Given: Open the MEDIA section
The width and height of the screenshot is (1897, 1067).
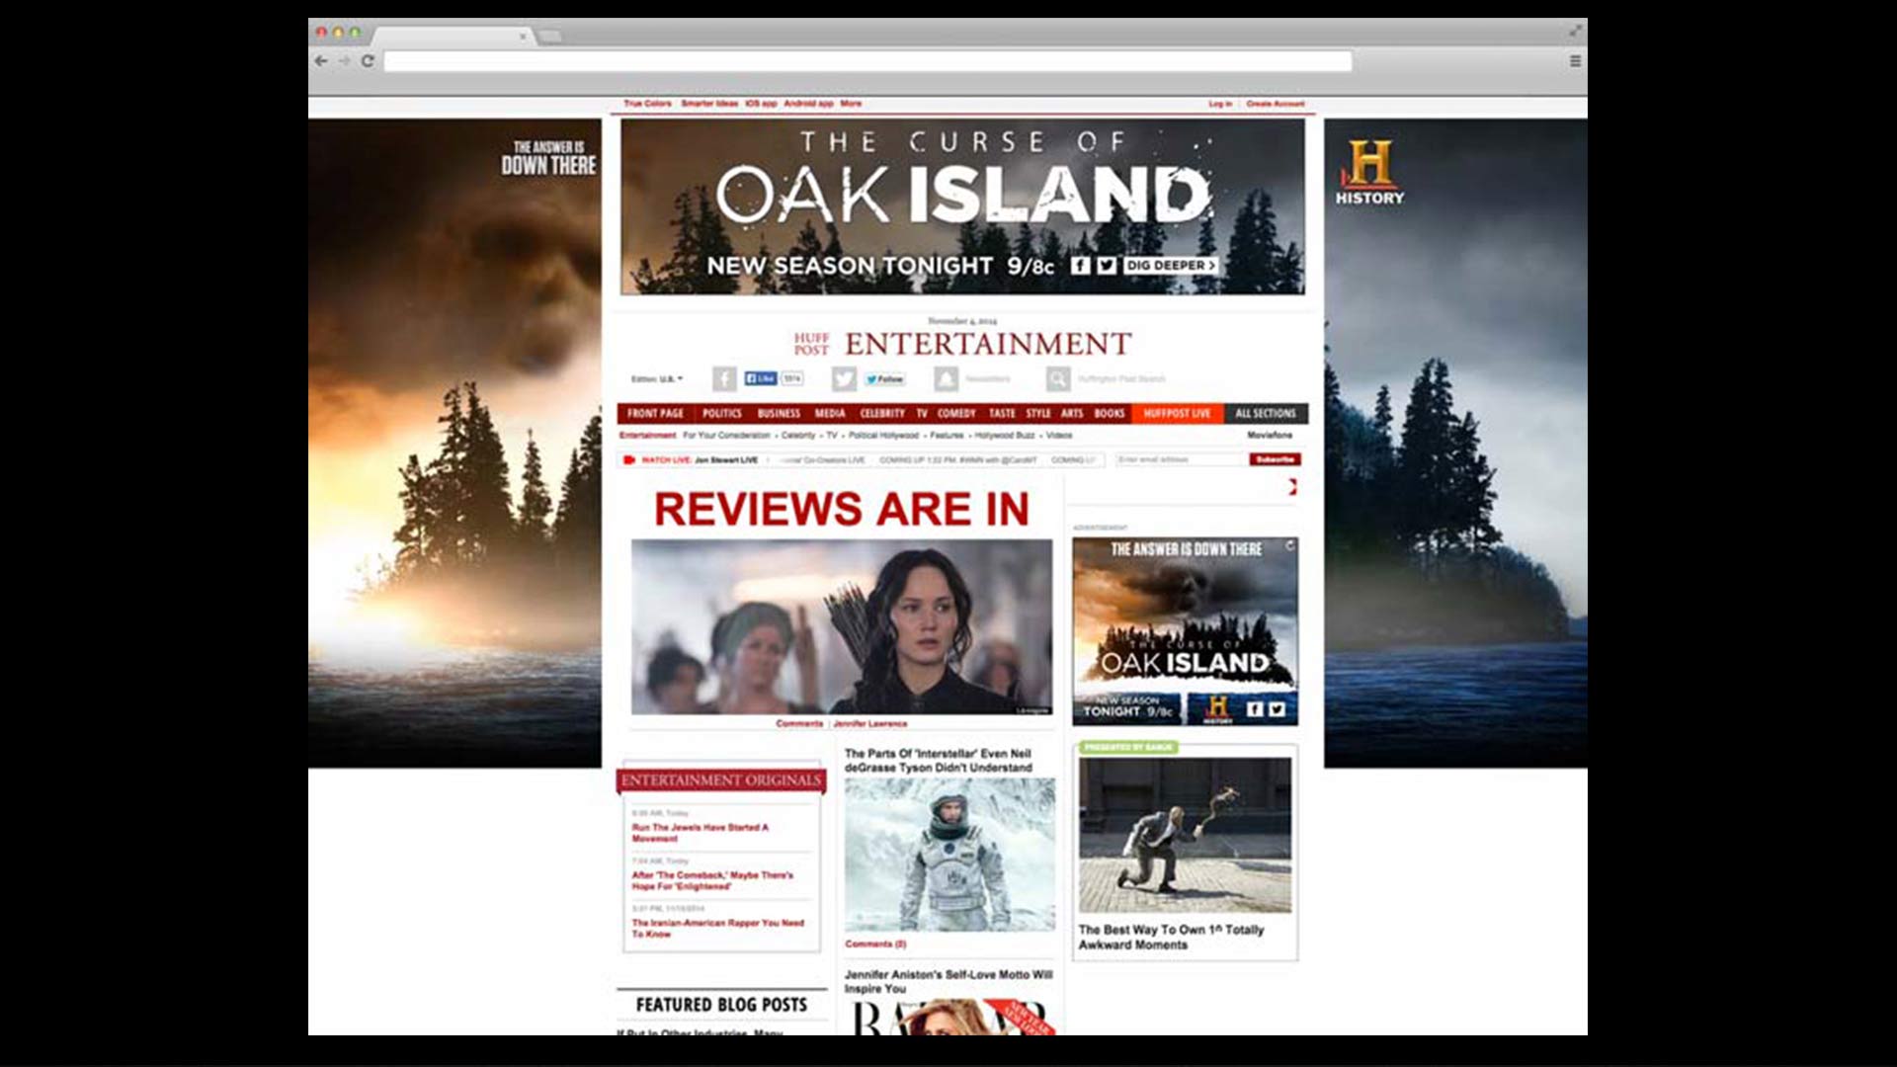Looking at the screenshot, I should pos(830,414).
